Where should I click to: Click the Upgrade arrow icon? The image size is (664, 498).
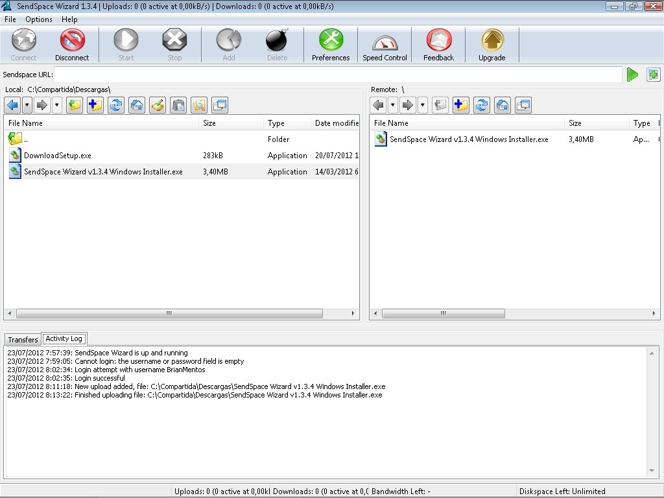[x=492, y=40]
